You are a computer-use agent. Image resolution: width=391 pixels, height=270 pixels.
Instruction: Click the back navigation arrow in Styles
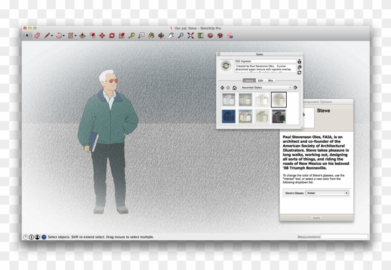[222, 88]
